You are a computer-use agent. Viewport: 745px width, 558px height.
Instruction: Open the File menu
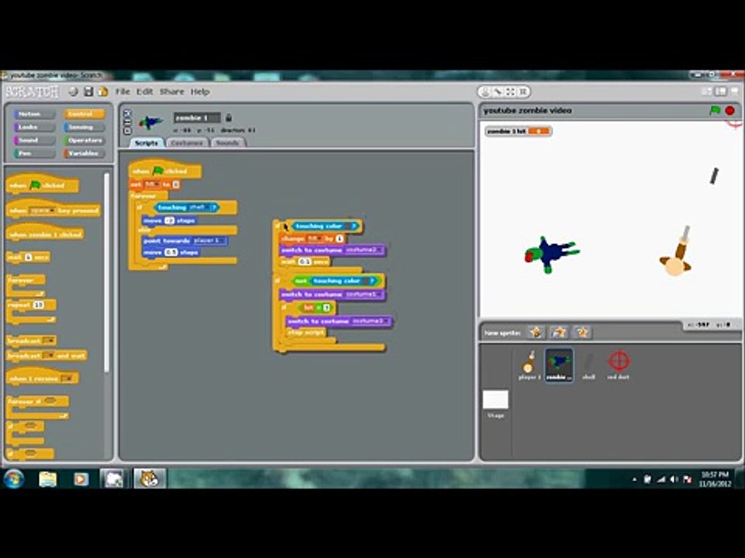(123, 91)
